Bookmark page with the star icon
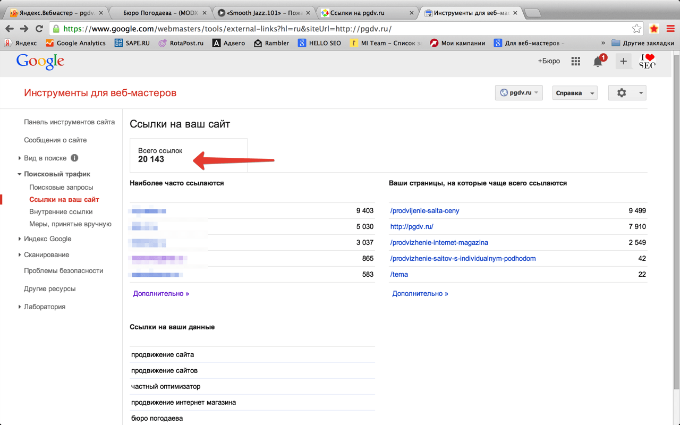 (636, 29)
